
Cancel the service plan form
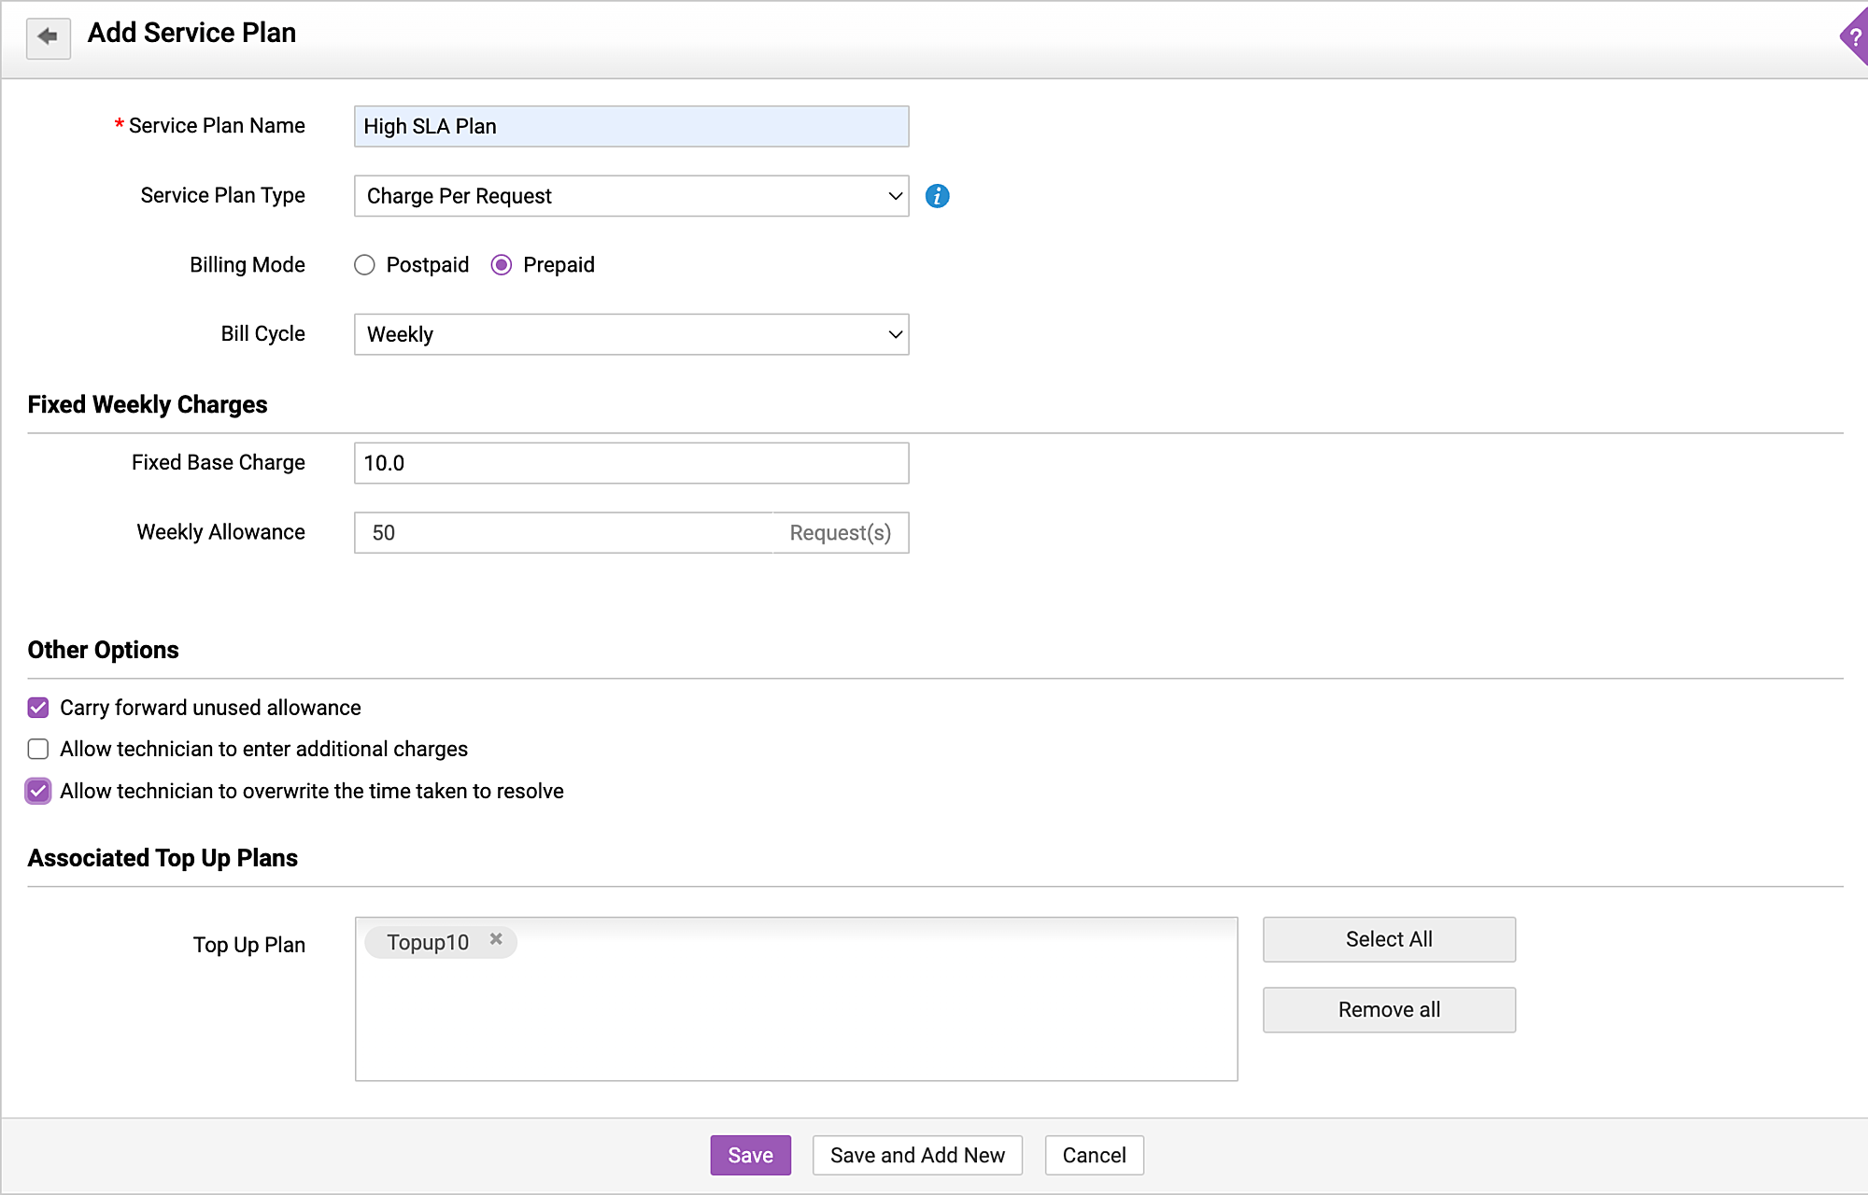pyautogui.click(x=1094, y=1155)
